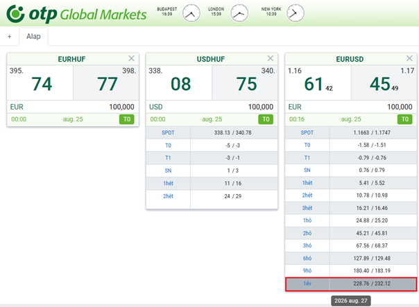Viewport: 419px width, 307px height.
Task: Select SPOT row in USDHUF table
Action: [212, 132]
